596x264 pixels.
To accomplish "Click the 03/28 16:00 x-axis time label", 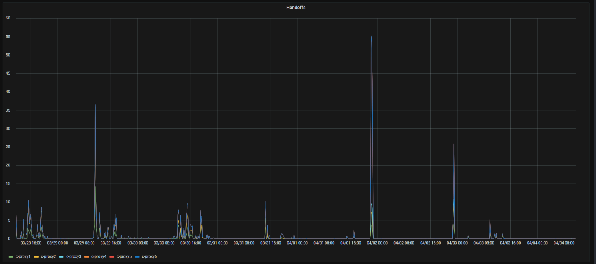I will pos(31,243).
